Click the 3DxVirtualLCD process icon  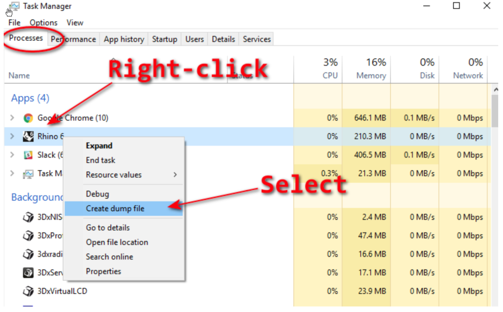pyautogui.click(x=28, y=292)
